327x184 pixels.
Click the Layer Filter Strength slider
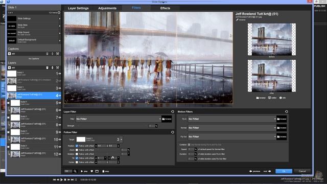pyautogui.click(x=112, y=126)
